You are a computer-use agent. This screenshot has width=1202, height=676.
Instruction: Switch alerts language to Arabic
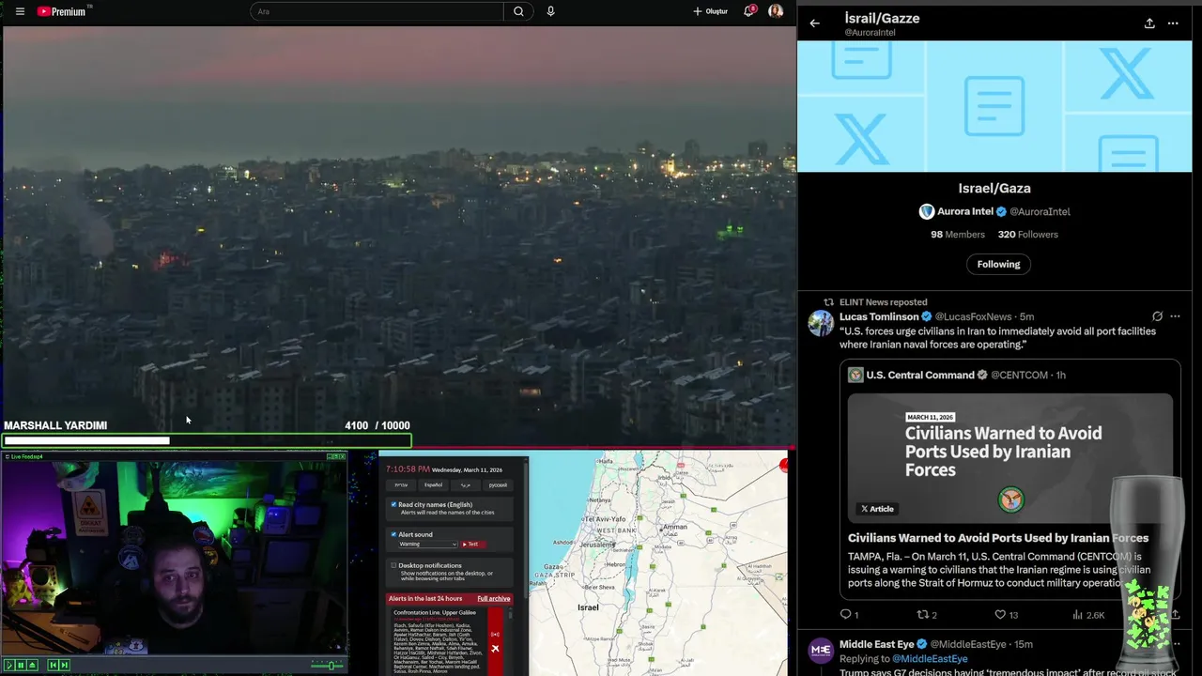click(465, 485)
